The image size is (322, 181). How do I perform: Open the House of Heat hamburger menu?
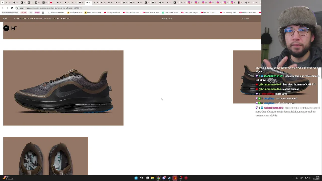[6, 28]
